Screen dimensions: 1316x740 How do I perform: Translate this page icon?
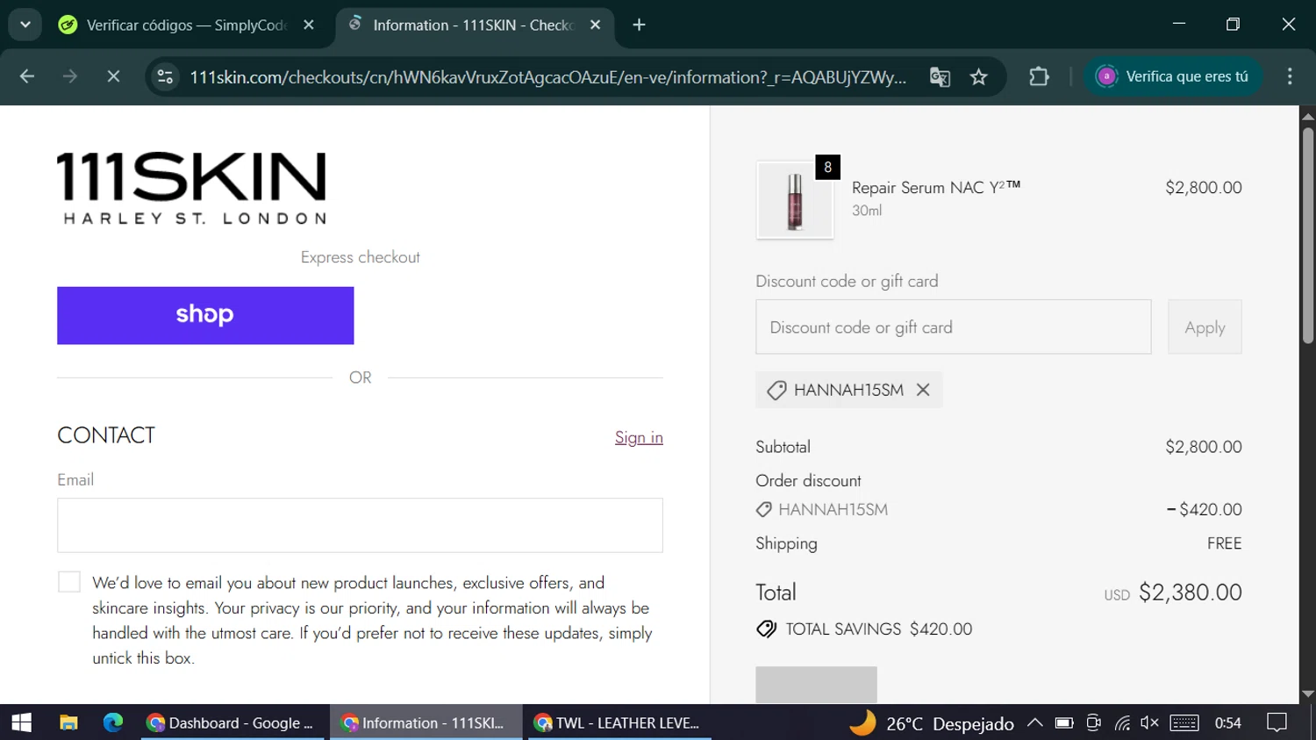point(940,77)
